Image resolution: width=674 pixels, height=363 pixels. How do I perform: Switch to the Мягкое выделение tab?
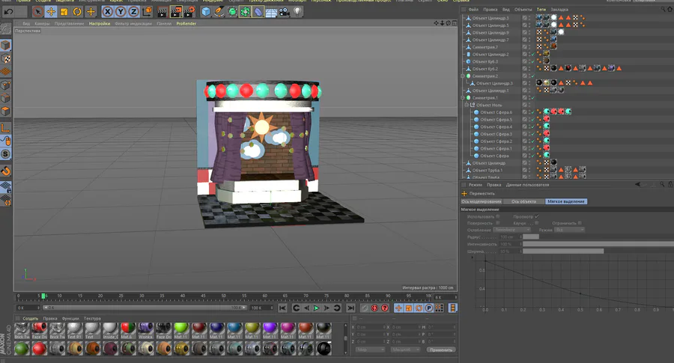point(566,201)
